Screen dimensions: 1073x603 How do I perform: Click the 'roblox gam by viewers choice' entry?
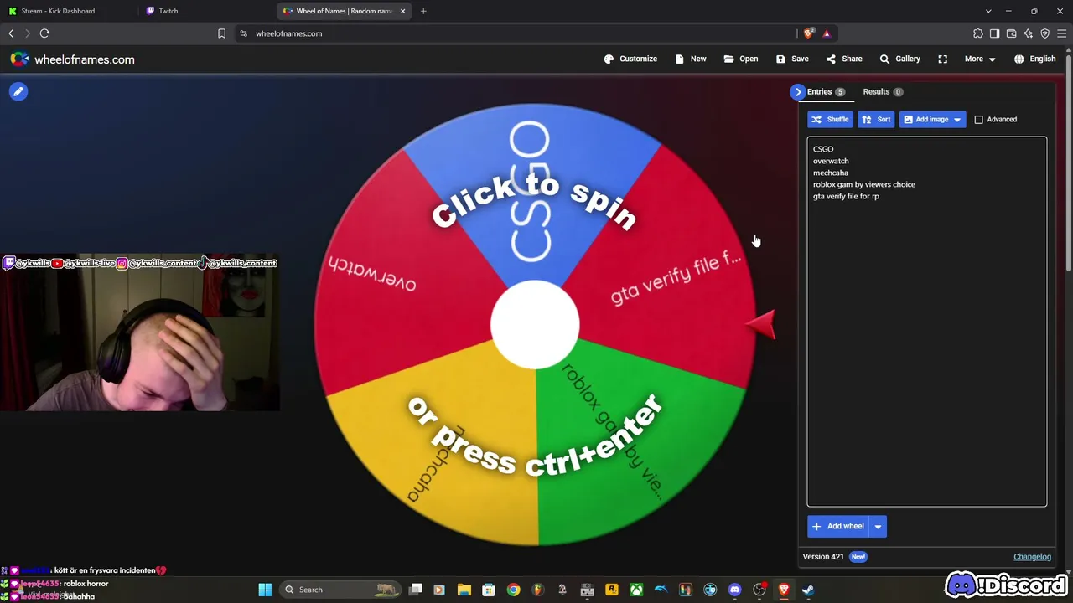coord(864,185)
